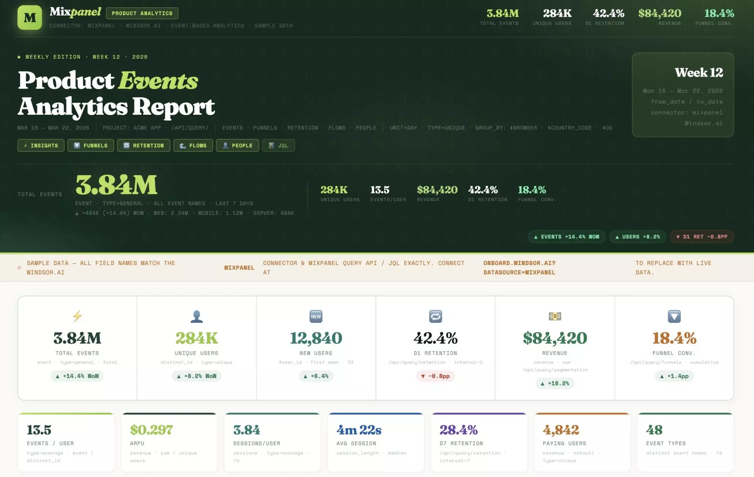Click the lightning icon on Total Events card
Screen dimensions: 754x477
point(77,316)
